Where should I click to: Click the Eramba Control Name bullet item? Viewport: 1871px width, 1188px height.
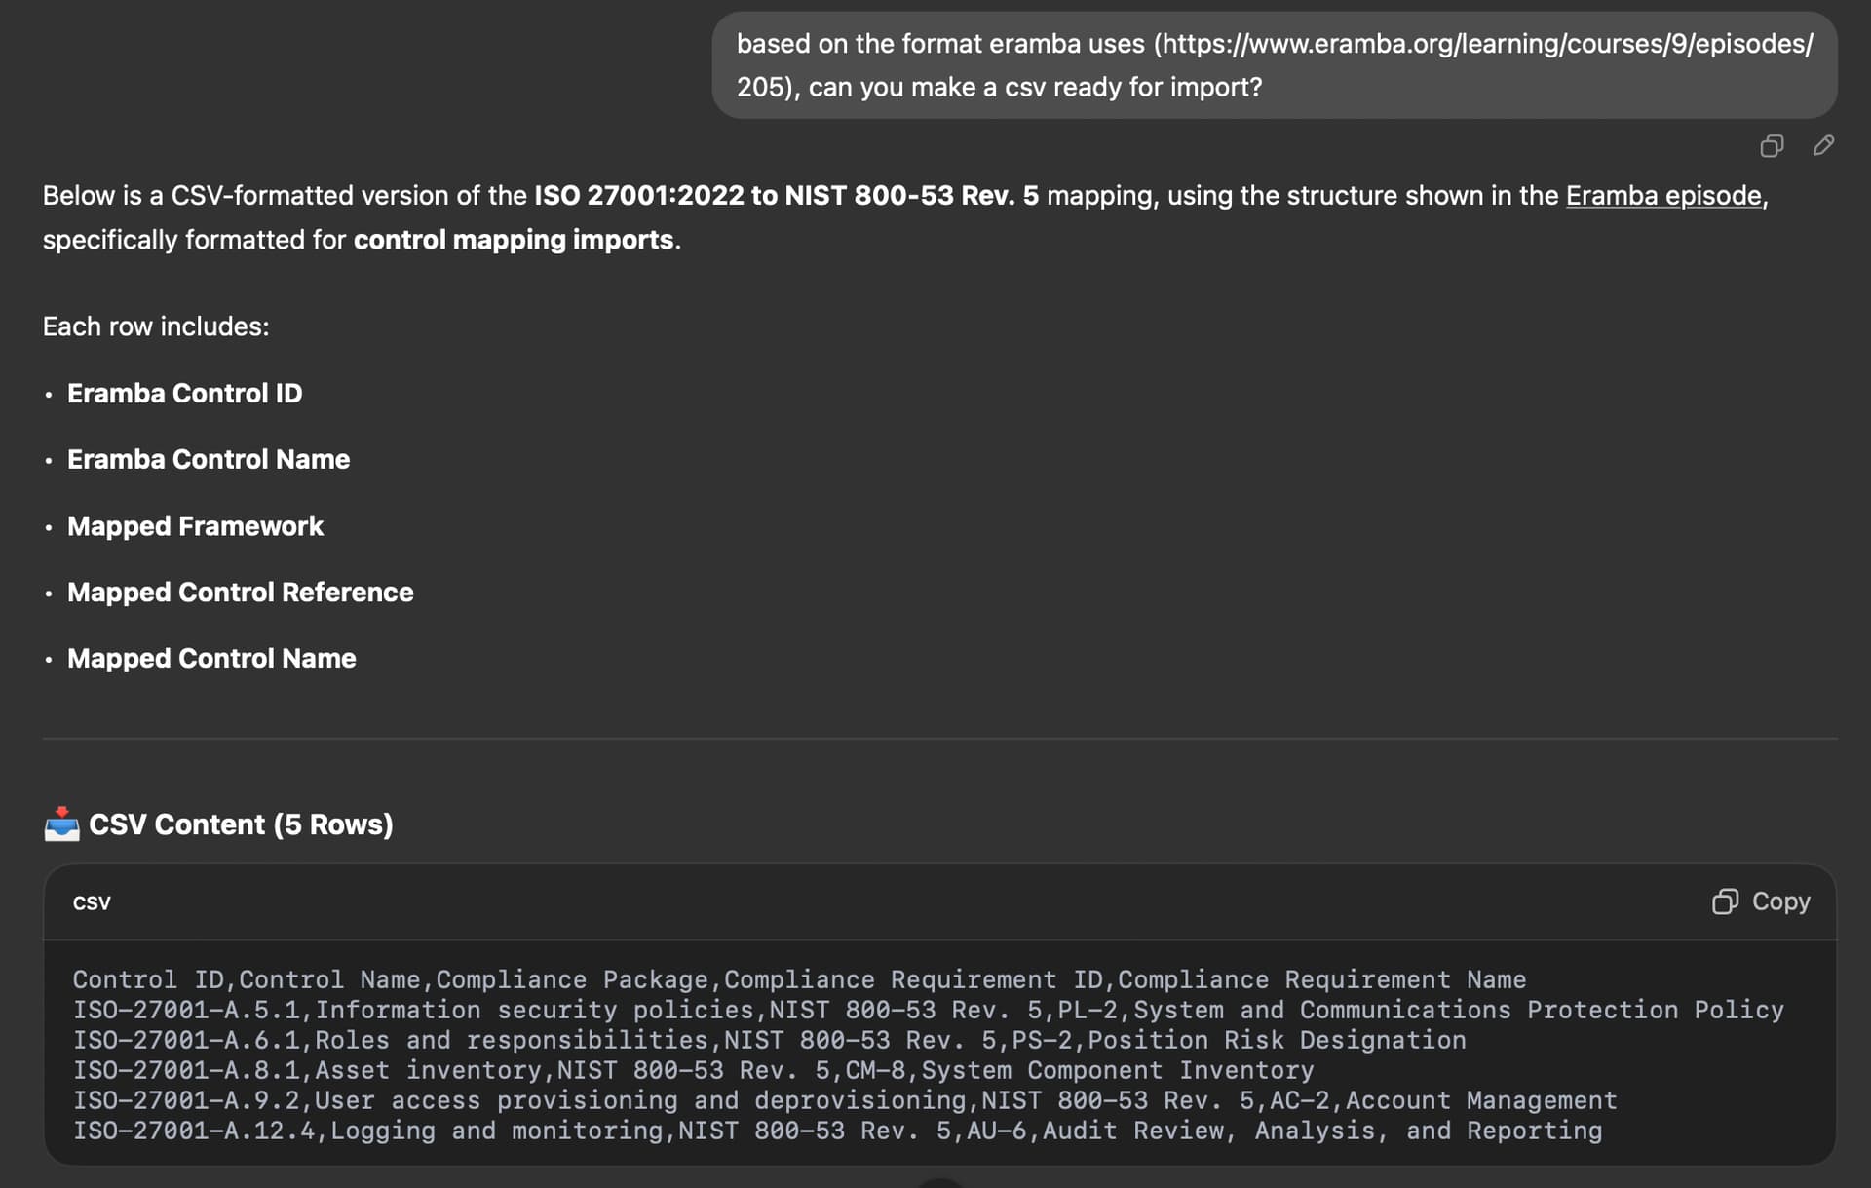tap(209, 460)
